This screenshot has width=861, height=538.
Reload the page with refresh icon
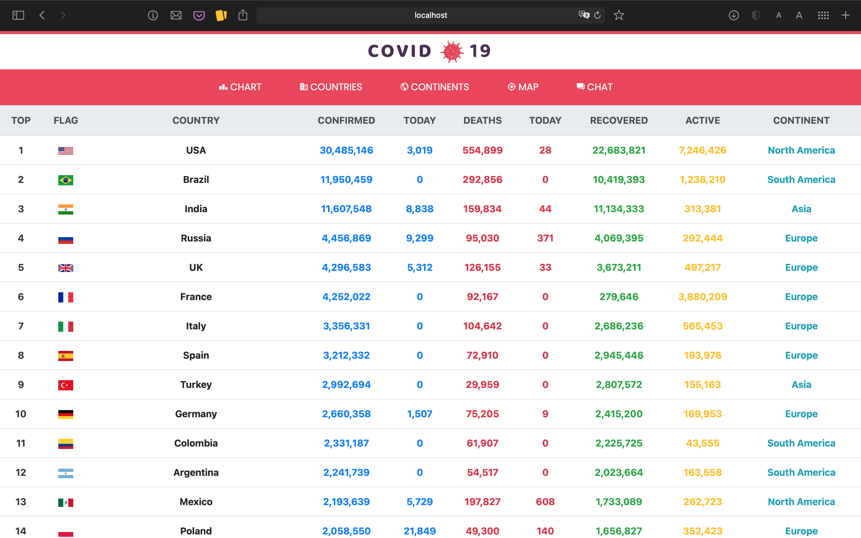click(x=598, y=15)
